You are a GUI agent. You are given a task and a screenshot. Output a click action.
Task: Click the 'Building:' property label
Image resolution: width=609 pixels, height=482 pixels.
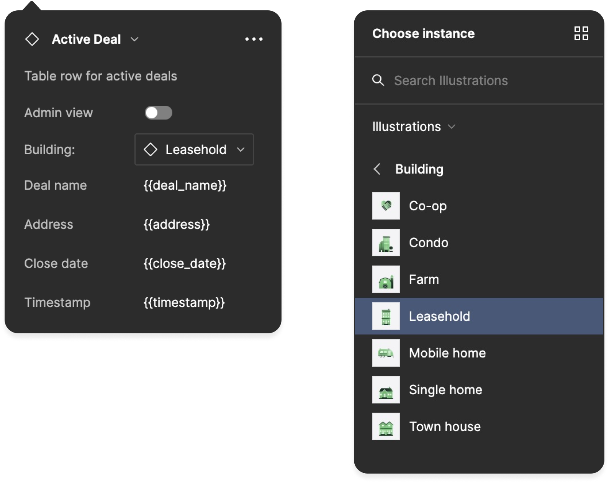[50, 149]
